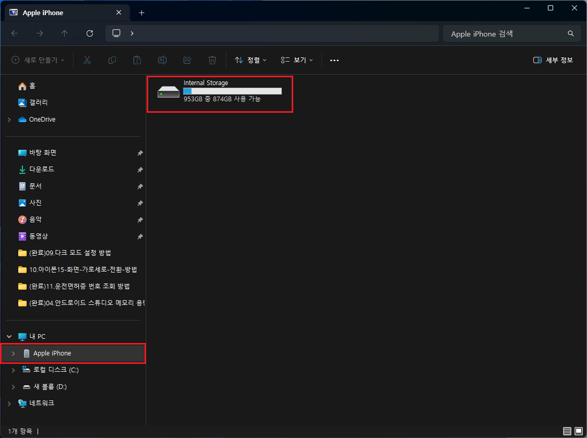This screenshot has width=587, height=438.
Task: Open the 보기 view dropdown
Action: click(297, 60)
